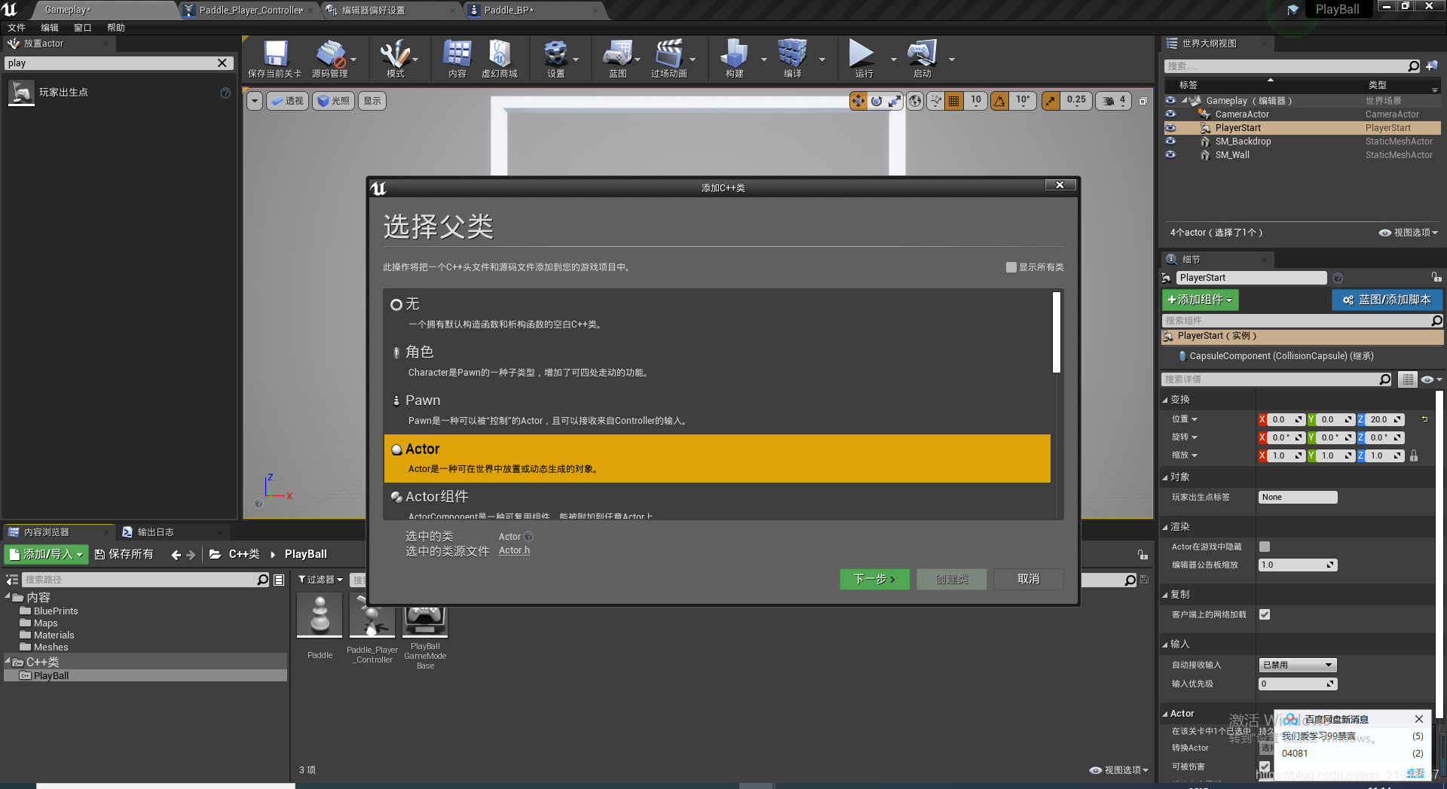Clear the 'play' search text
This screenshot has height=789, width=1447.
(x=222, y=63)
